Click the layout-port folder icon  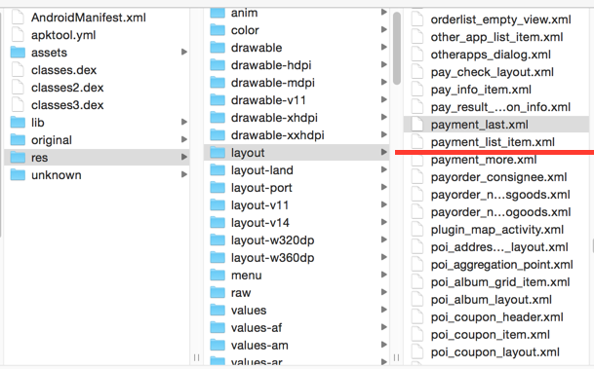218,188
